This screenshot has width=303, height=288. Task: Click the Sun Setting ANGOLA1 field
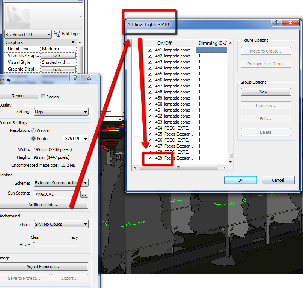[57, 194]
